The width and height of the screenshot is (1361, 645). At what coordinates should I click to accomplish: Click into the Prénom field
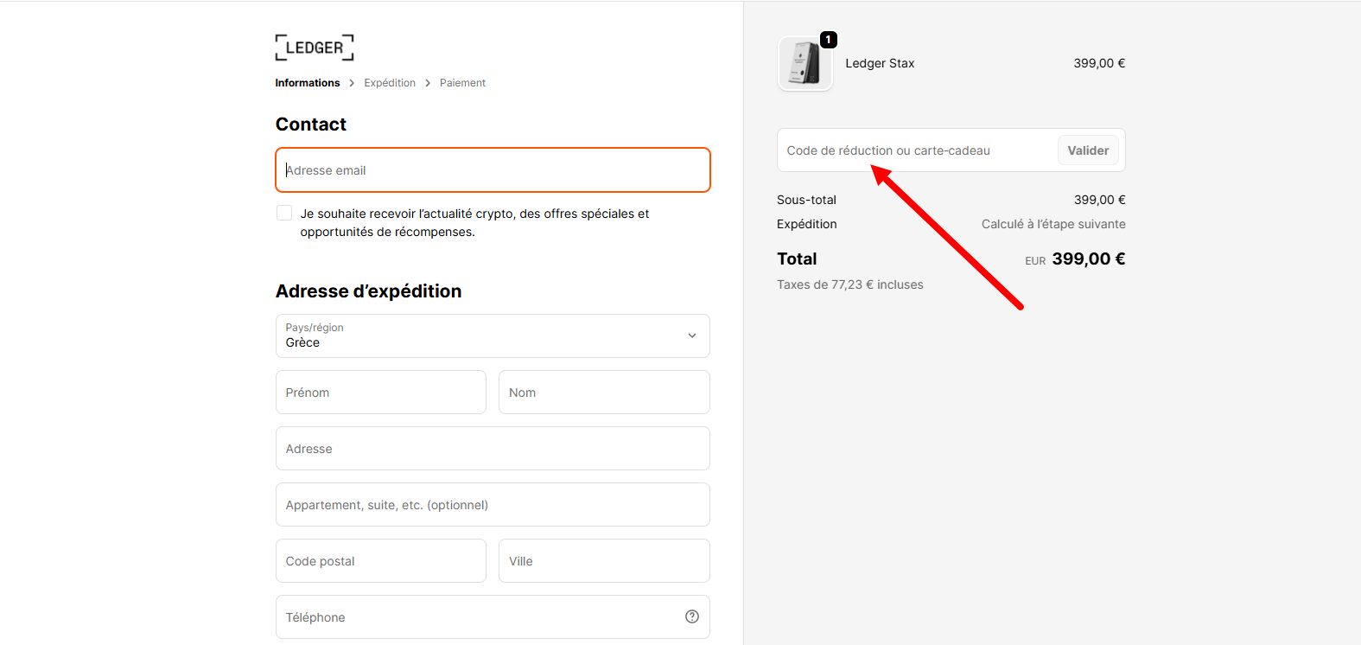381,393
